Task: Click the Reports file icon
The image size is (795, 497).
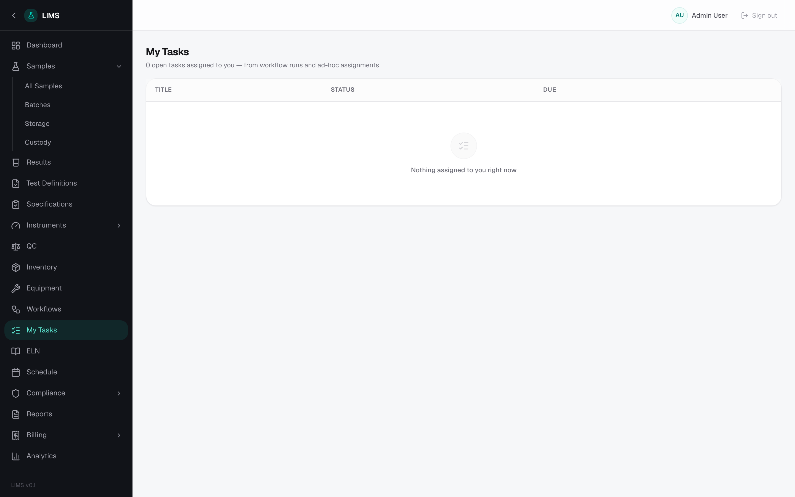Action: (x=16, y=414)
